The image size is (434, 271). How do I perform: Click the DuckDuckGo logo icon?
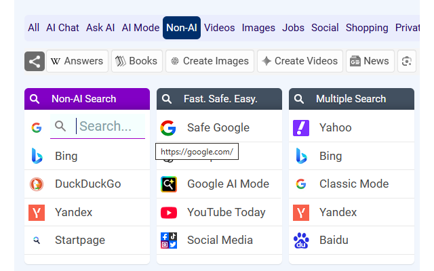[x=37, y=184]
